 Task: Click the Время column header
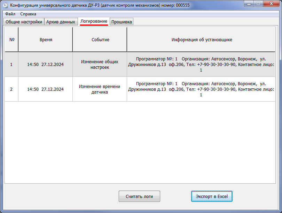46,40
